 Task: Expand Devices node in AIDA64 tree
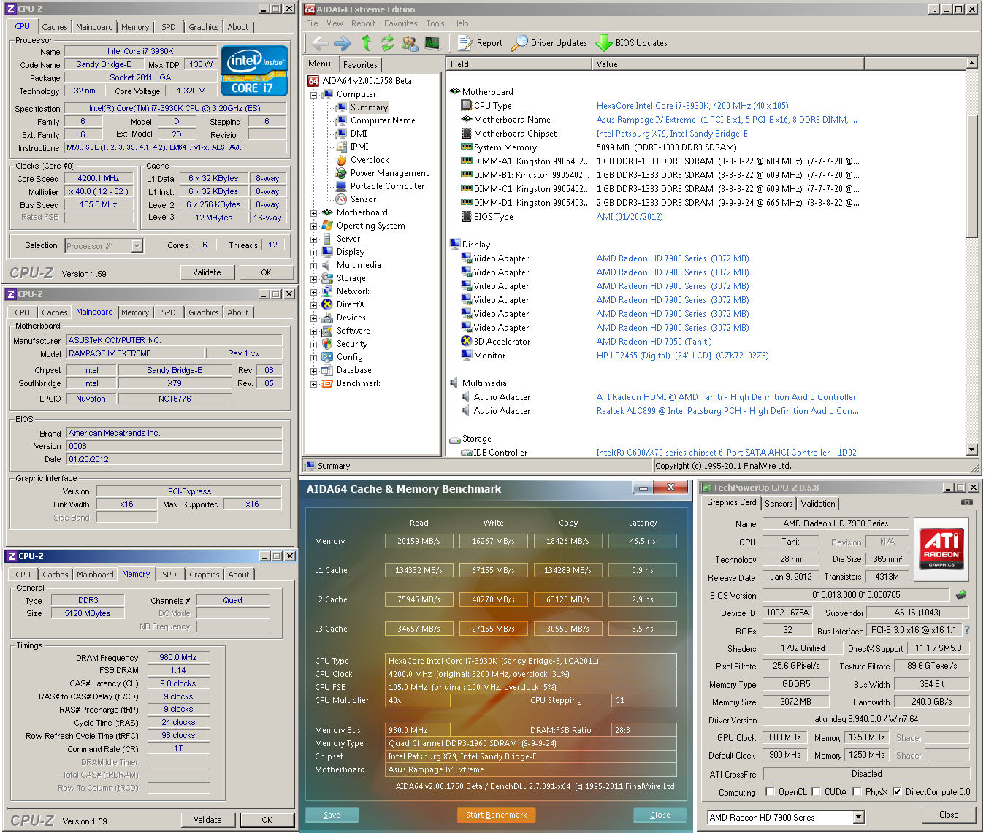(313, 318)
